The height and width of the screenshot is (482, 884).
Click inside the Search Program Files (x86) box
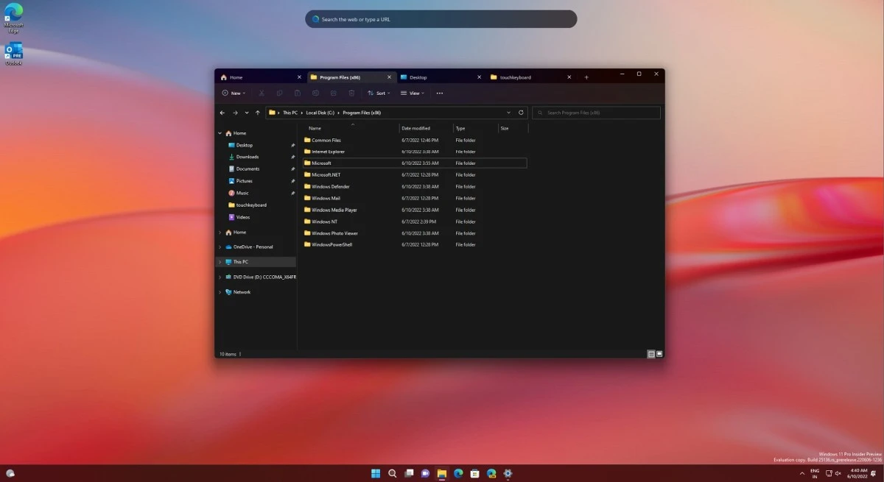[x=595, y=112]
